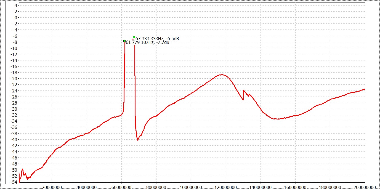
Task: Click the 100000000 x-axis tick label
Action: pyautogui.click(x=191, y=187)
